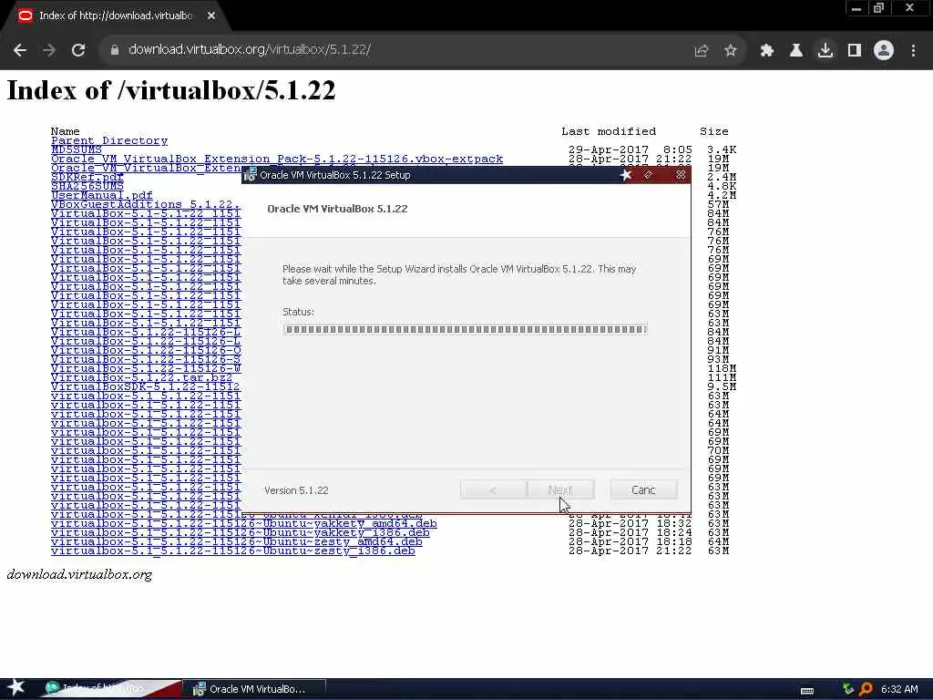This screenshot has height=700, width=933.
Task: Open the start menu star icon in taskbar
Action: (16, 687)
